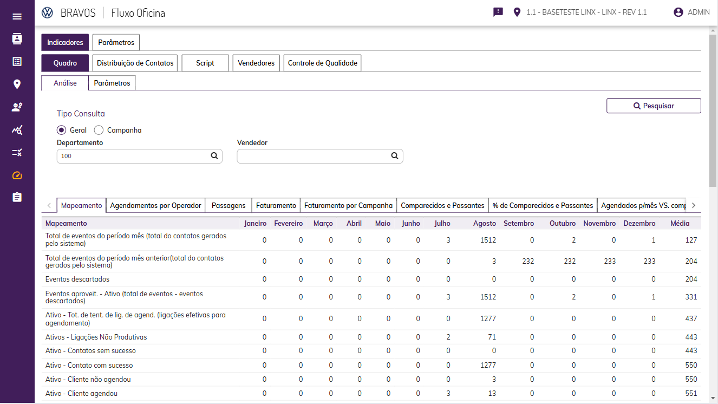Click the ADMIN user account button

click(x=691, y=12)
